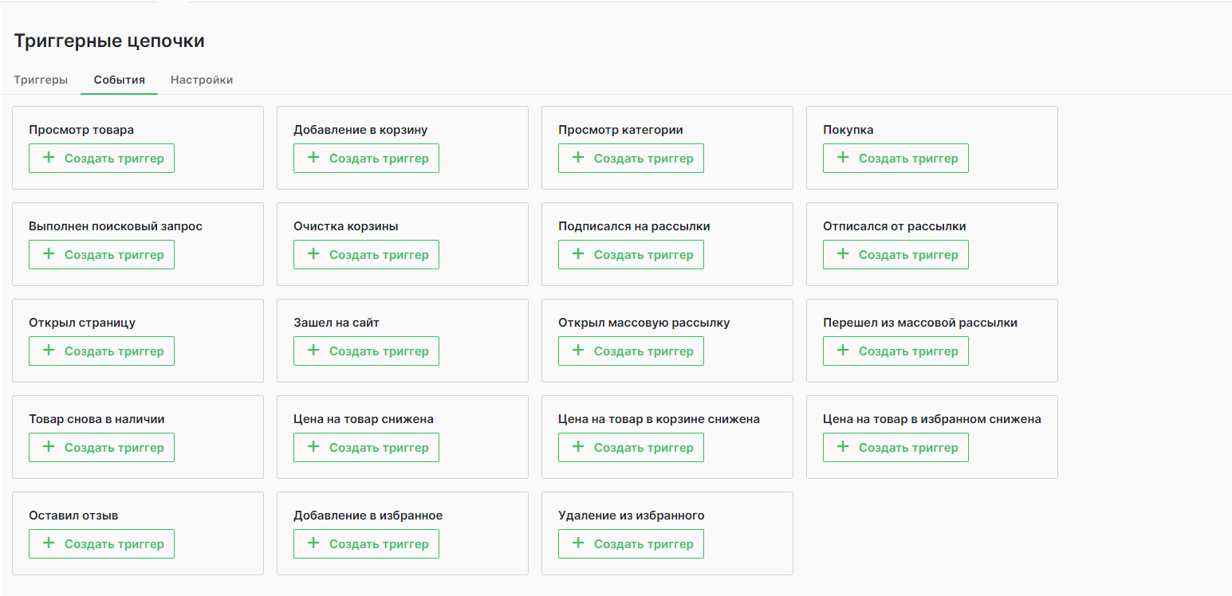
Task: Create trigger for Цена на товар в избранном снижена
Action: (895, 448)
